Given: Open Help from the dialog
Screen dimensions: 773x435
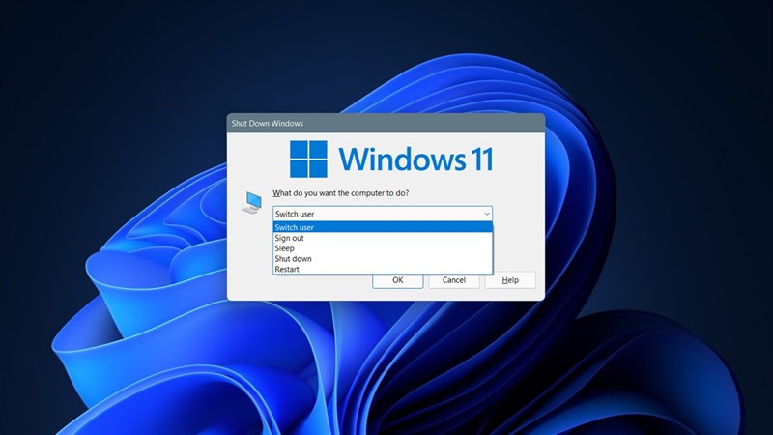Looking at the screenshot, I should [510, 280].
